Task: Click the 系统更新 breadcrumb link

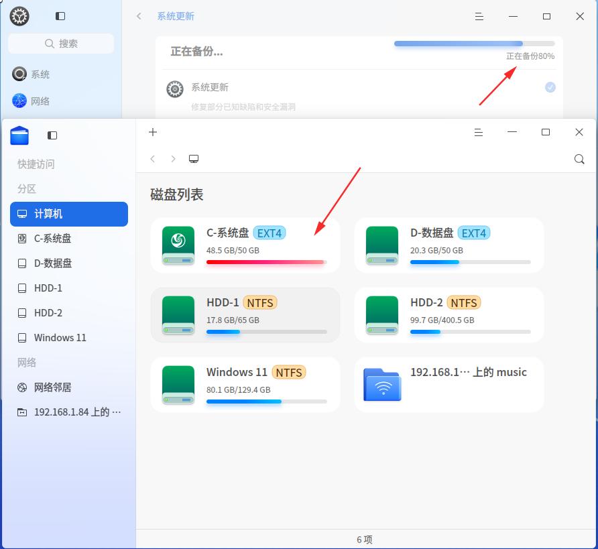Action: coord(176,16)
